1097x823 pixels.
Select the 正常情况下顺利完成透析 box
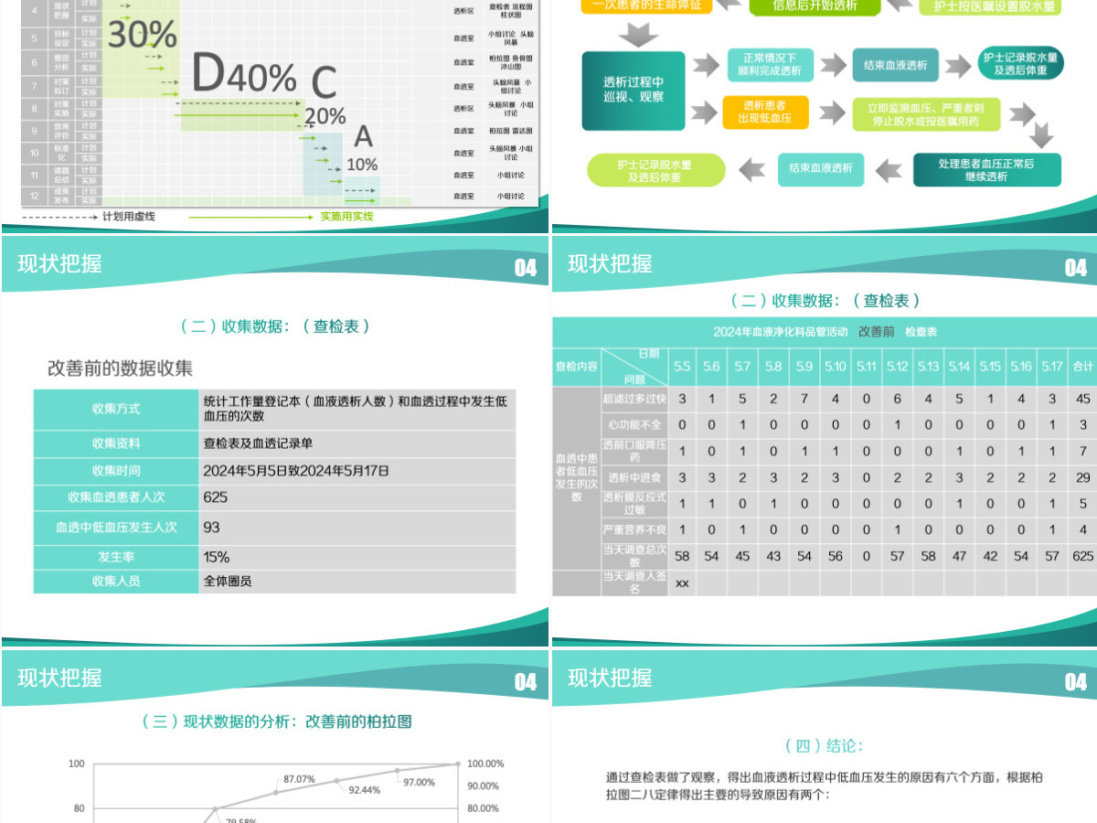coord(771,65)
